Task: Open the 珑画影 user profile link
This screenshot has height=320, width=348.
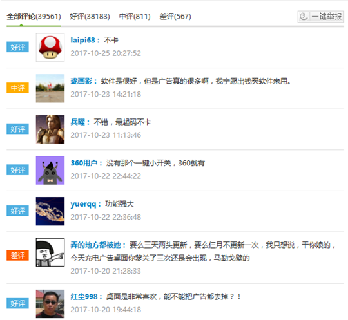Action: point(81,81)
